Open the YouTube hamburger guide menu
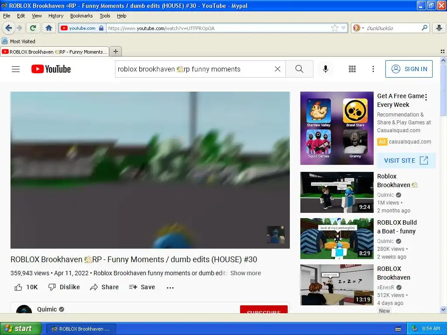 (x=16, y=69)
